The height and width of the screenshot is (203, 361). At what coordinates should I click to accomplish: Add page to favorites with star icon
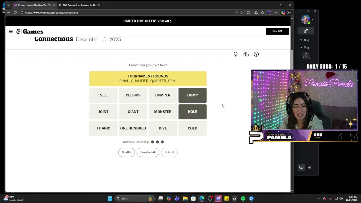[x=241, y=12]
